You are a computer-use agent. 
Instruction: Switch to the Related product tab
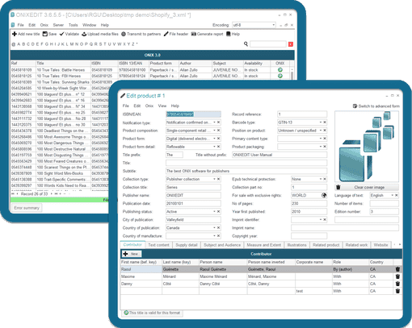point(326,245)
